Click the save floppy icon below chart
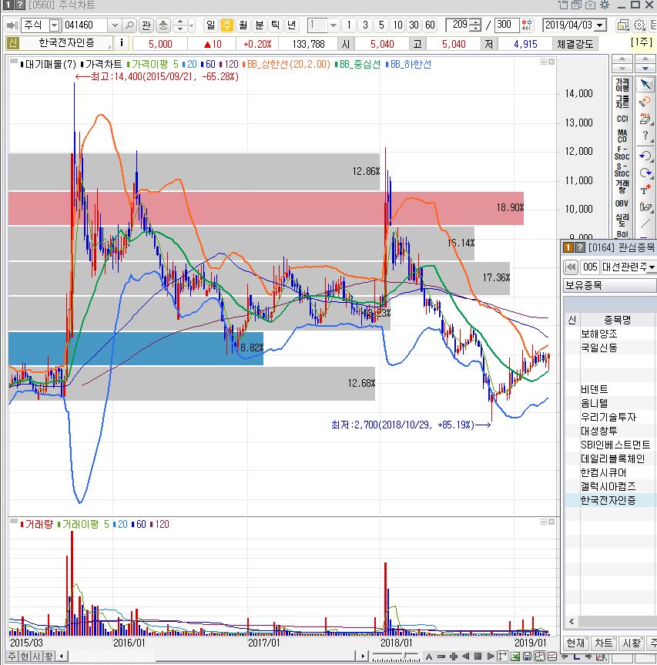Viewport: 657px width, 665px height. click(x=527, y=657)
